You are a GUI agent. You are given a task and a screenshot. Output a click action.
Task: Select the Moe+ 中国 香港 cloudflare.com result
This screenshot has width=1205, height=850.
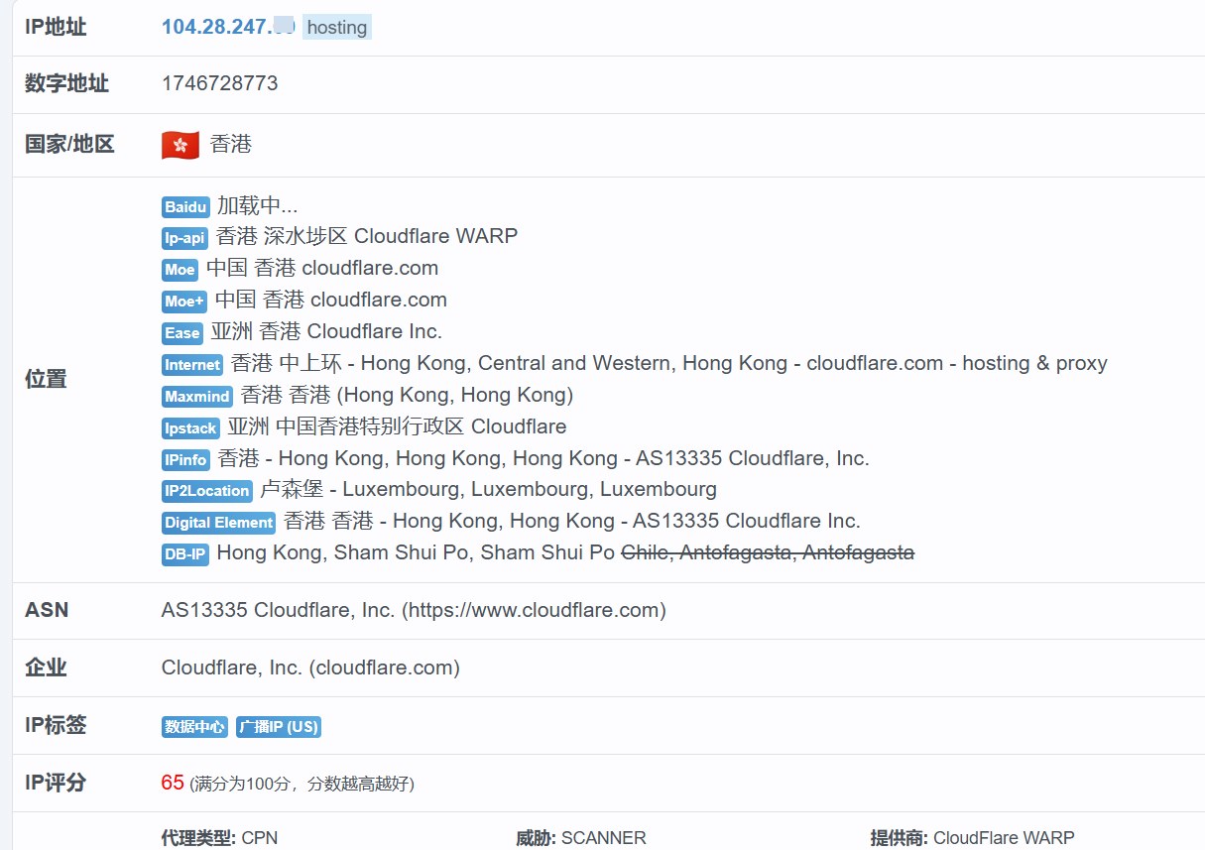331,300
